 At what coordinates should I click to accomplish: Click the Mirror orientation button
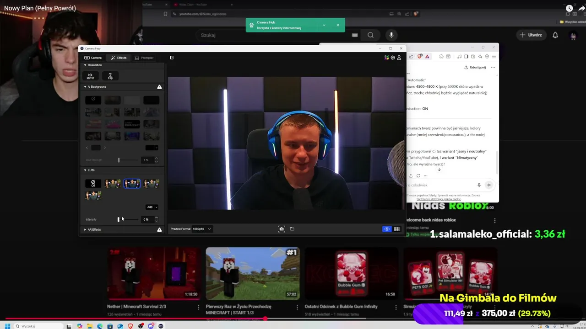click(90, 76)
